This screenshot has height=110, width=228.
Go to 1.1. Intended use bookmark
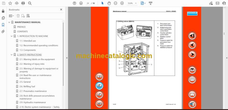click(28, 41)
